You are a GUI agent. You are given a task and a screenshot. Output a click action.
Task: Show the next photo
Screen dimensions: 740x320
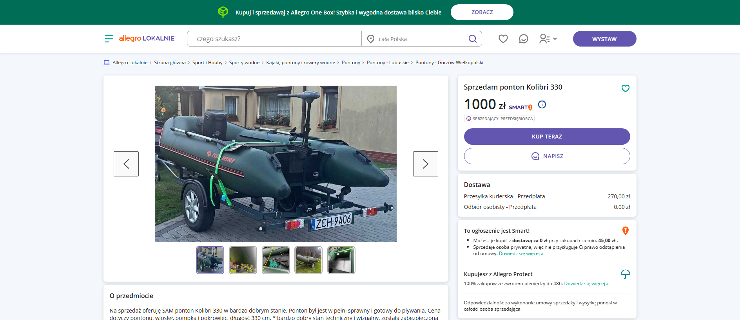426,164
